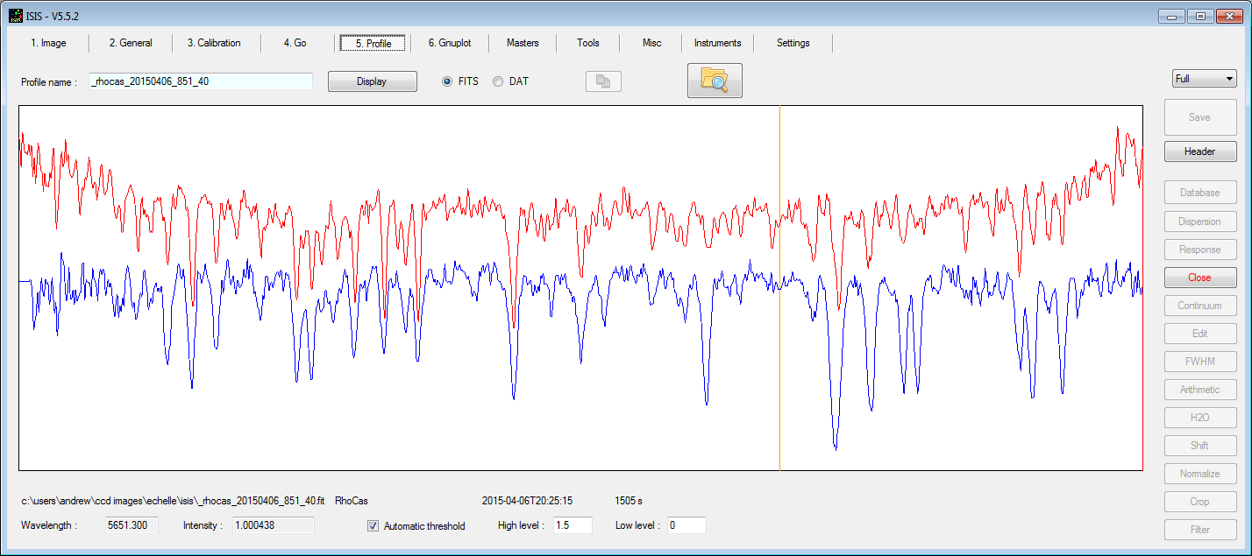Open the Masters tab
1252x556 pixels.
[523, 43]
